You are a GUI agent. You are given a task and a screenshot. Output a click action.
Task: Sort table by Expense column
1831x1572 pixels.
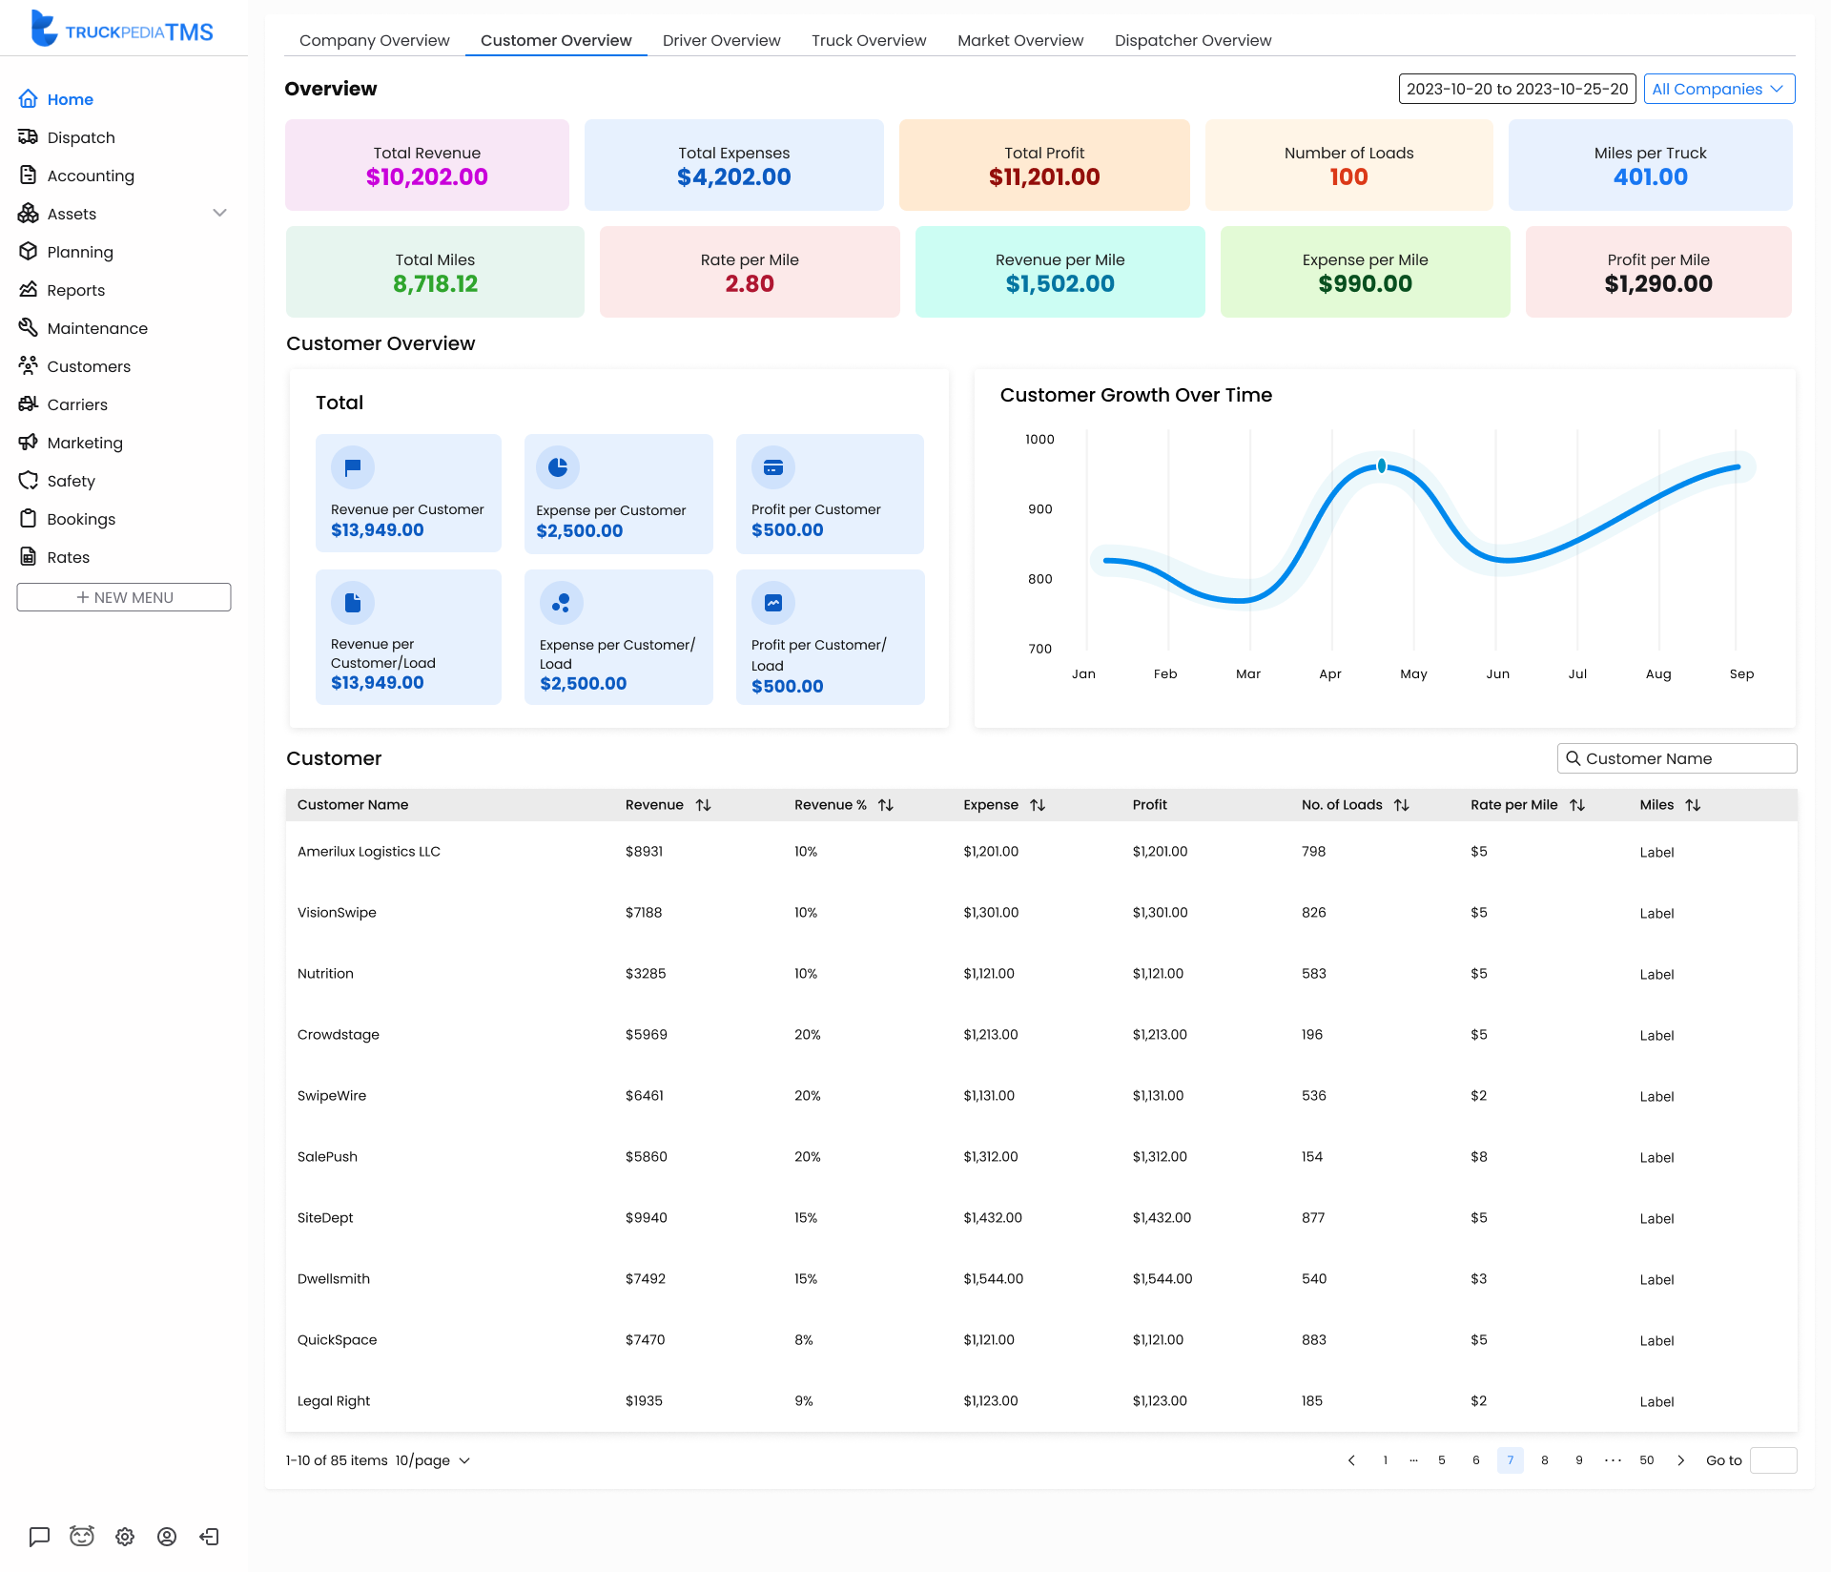(x=1039, y=805)
